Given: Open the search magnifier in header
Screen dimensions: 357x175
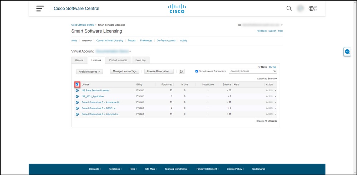Looking at the screenshot, I should 289,9.
